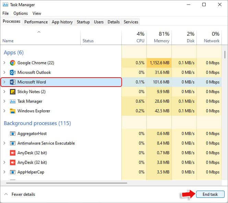Viewport: 228px width, 203px height.
Task: Click the Google Chrome app icon
Action: click(13, 63)
